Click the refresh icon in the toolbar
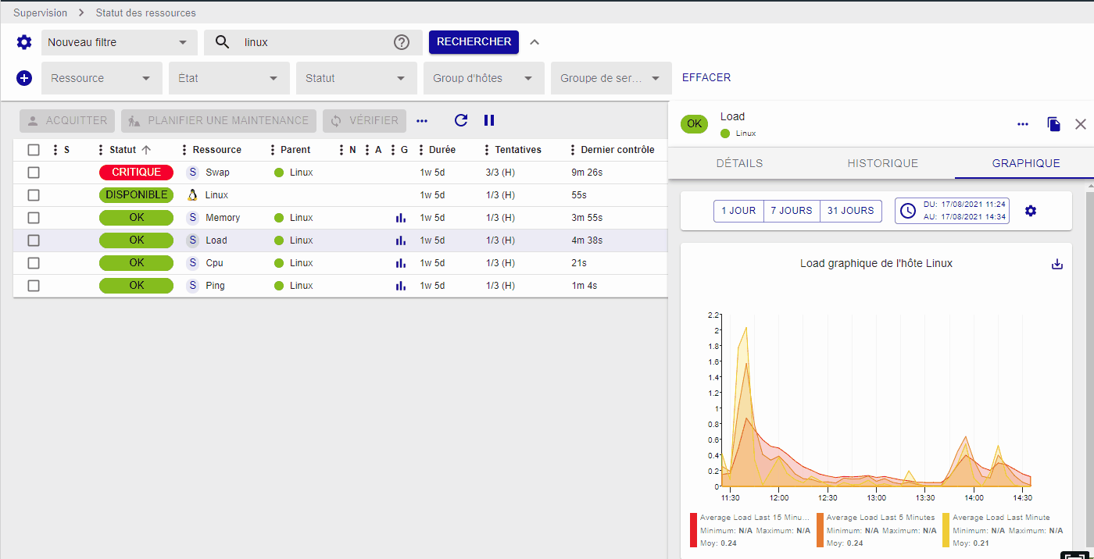This screenshot has width=1094, height=559. 461,120
